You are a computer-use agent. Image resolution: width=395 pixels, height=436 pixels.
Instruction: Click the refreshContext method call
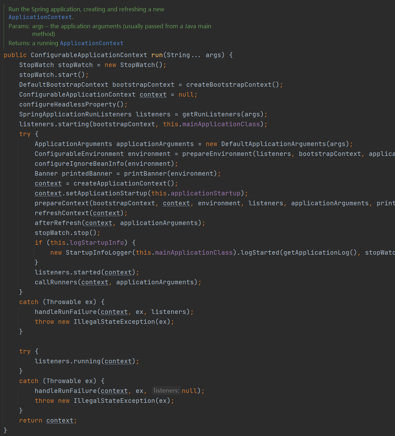point(62,213)
